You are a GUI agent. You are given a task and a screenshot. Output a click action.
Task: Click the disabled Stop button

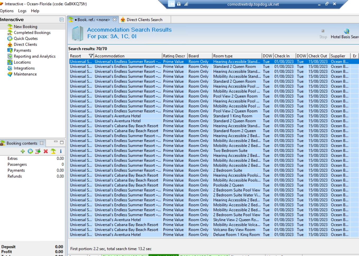pos(323,34)
